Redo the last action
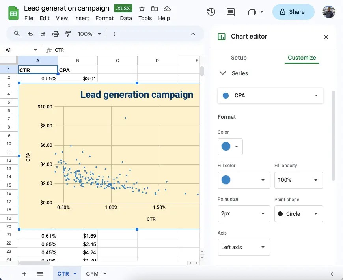The image size is (343, 280). coord(43,34)
